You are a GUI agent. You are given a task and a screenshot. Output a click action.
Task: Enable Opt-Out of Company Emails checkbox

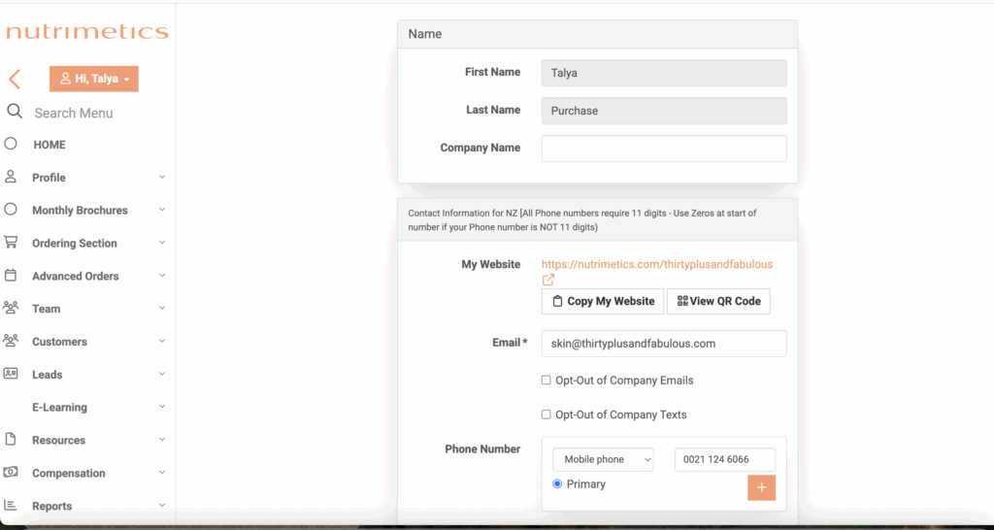pos(546,381)
